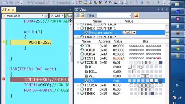Click the clear filter eraser icon
Image resolution: width=185 pixels, height=104 pixels.
(x=136, y=15)
